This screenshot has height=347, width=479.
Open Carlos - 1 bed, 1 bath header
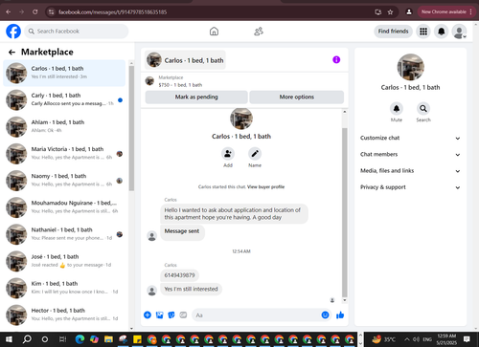(185, 60)
